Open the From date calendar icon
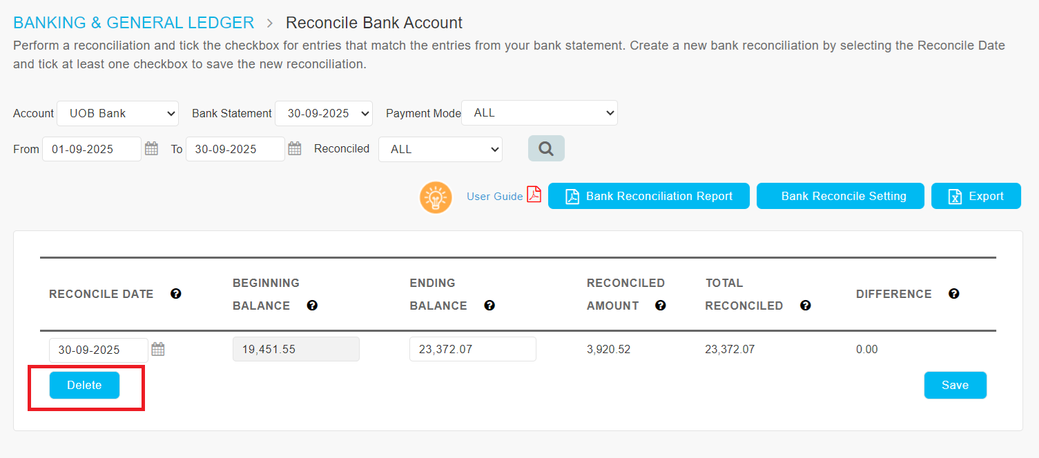The width and height of the screenshot is (1039, 458). (x=151, y=148)
